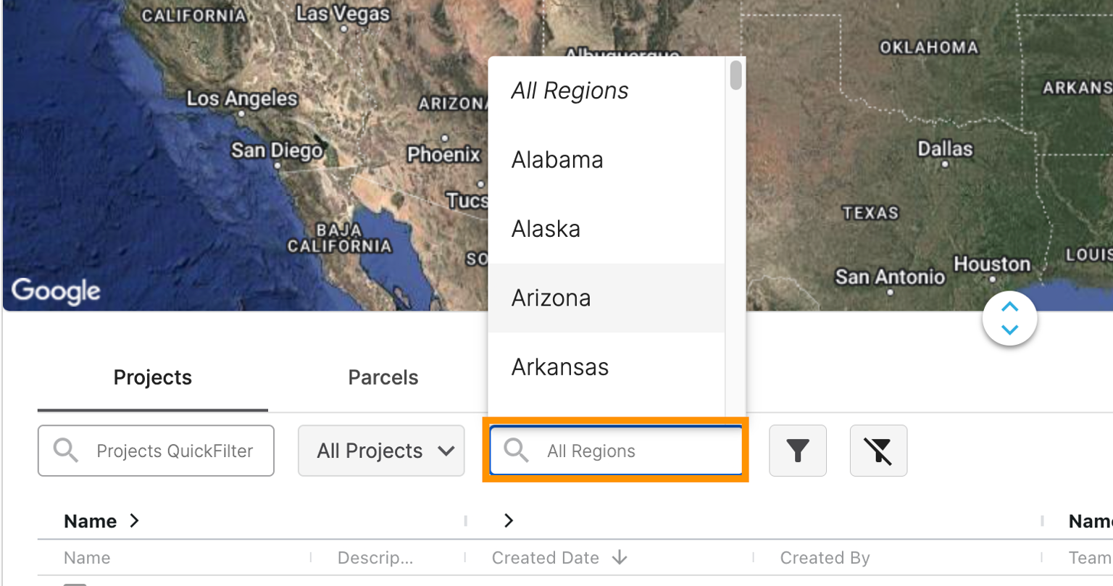Image resolution: width=1113 pixels, height=586 pixels.
Task: Select Alabama from the region list
Action: pyautogui.click(x=557, y=159)
